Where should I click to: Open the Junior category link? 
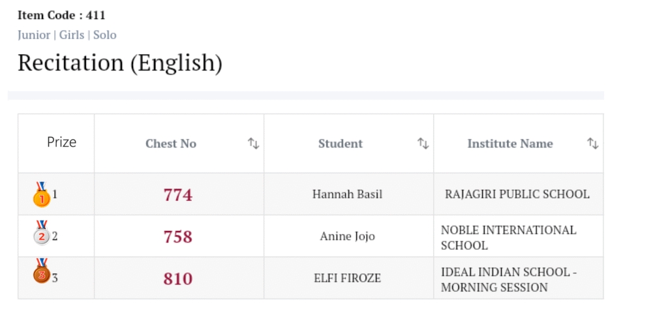34,35
